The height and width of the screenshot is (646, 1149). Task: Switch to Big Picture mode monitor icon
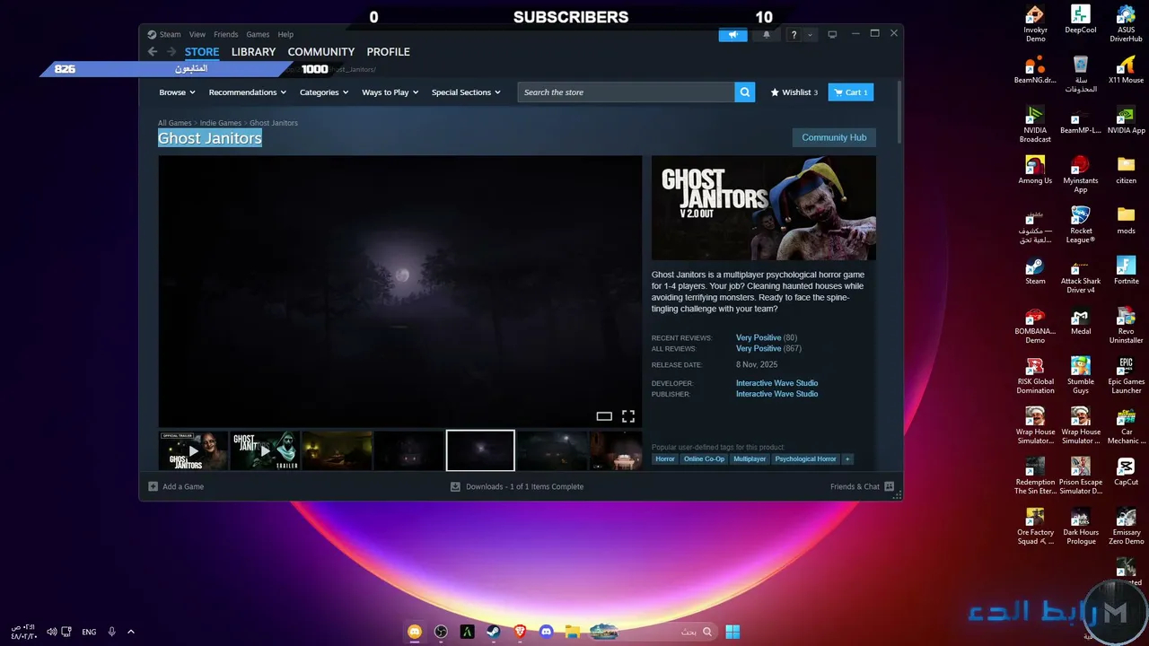[832, 35]
